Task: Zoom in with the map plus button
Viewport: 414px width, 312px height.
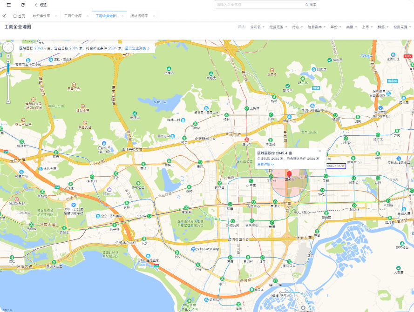Action: 8,61
